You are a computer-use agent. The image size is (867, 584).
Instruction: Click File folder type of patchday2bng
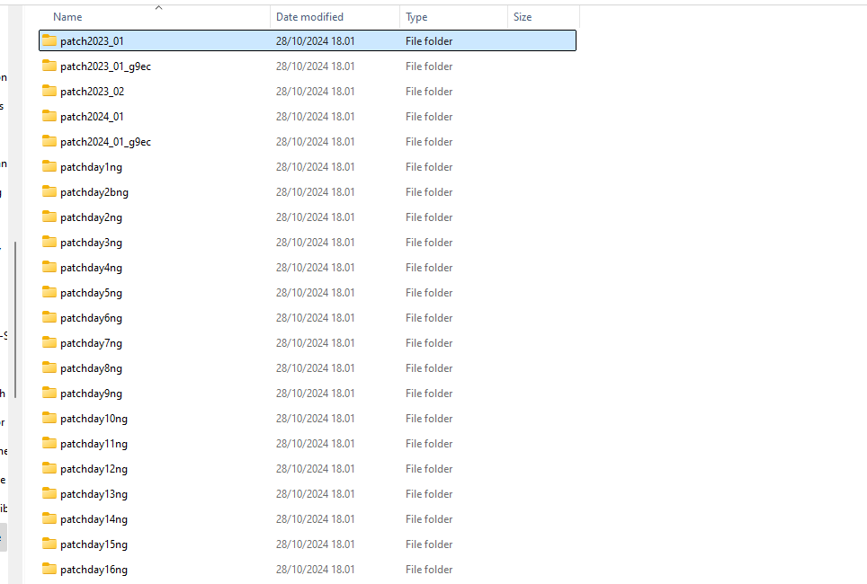(429, 191)
